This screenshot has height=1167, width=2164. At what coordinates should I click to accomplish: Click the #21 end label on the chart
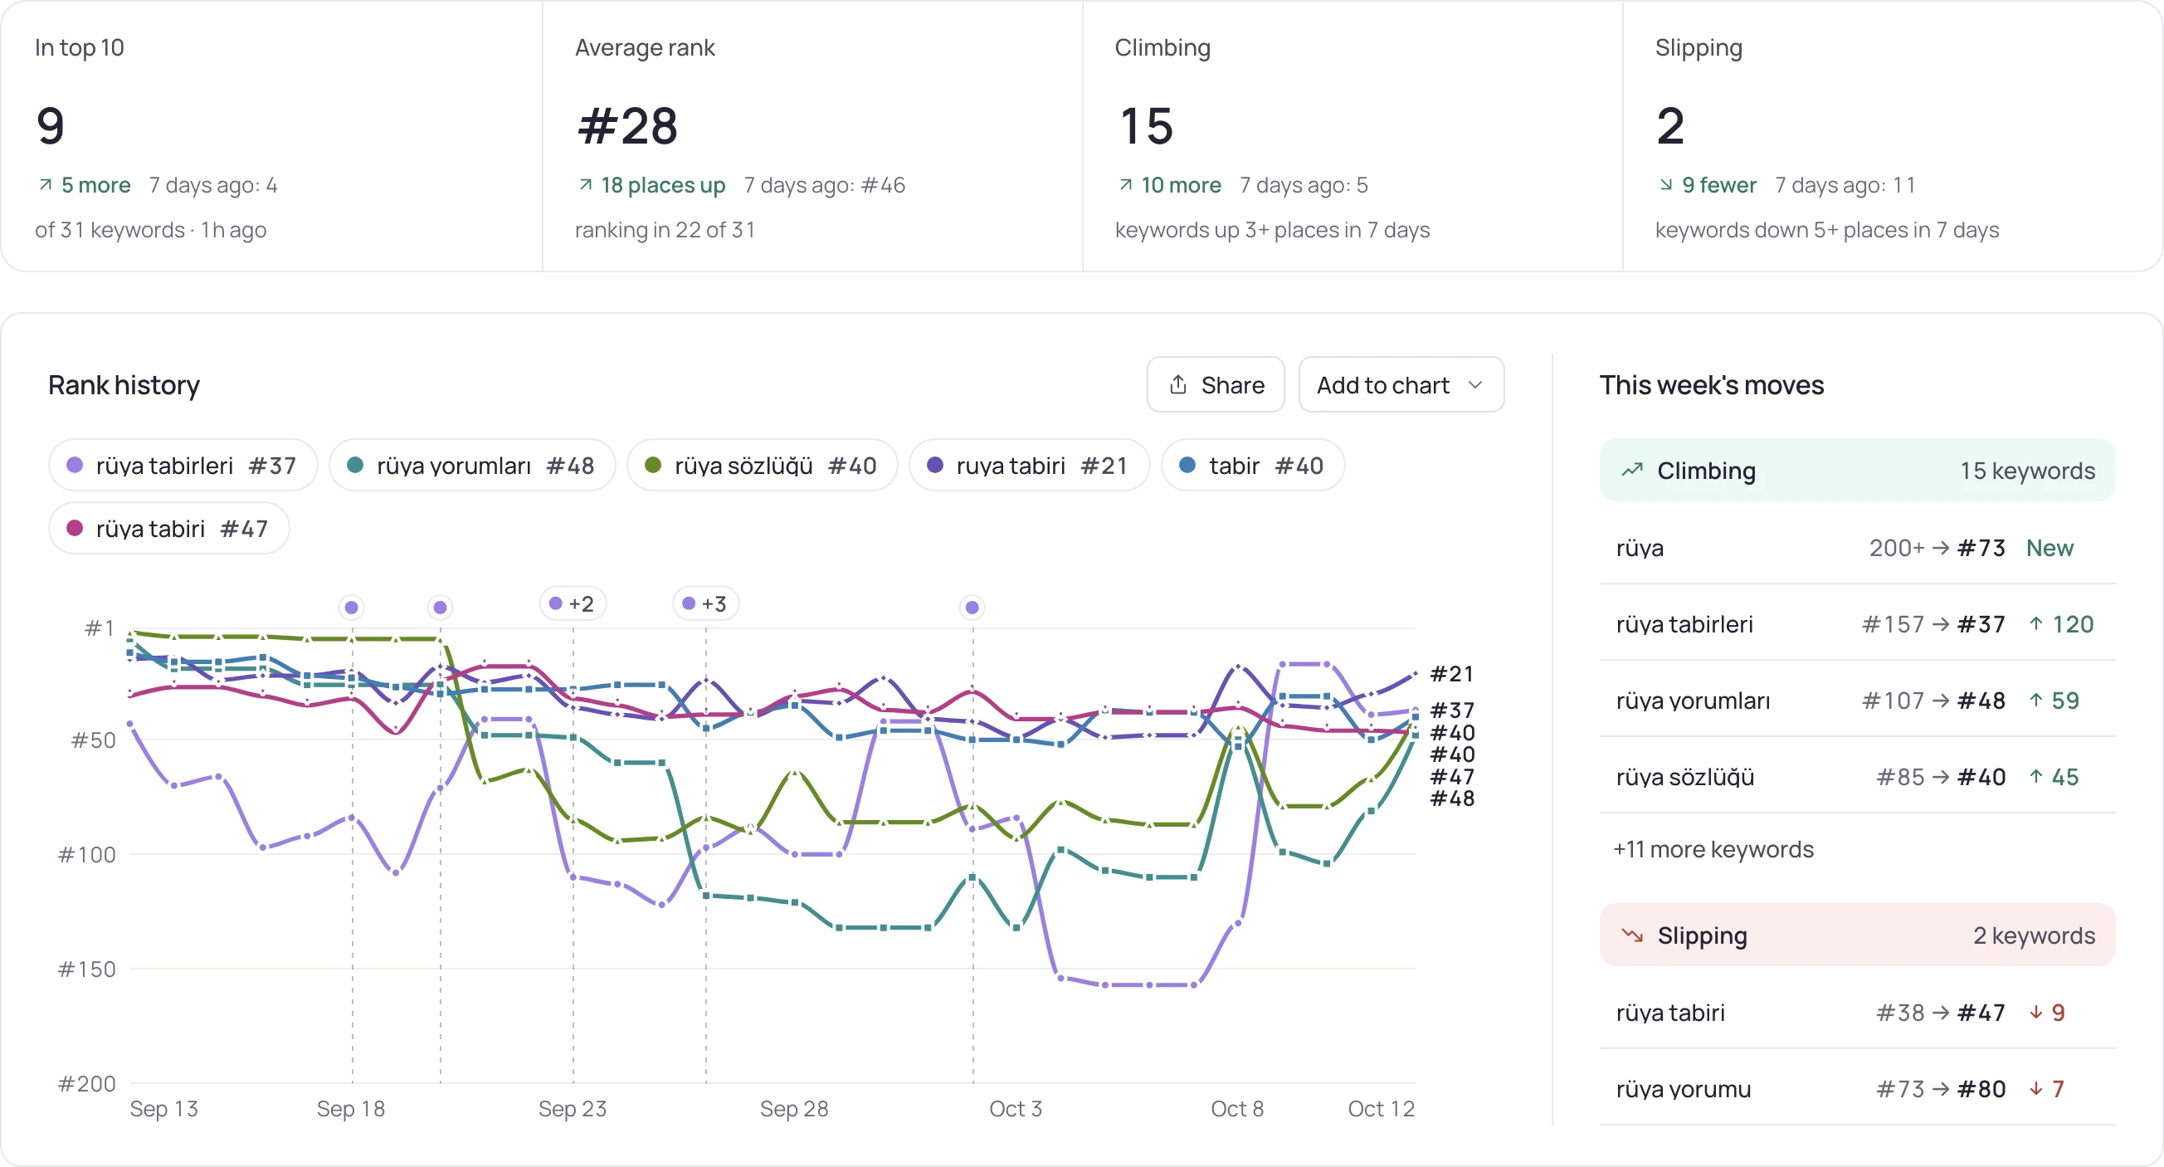(1450, 674)
